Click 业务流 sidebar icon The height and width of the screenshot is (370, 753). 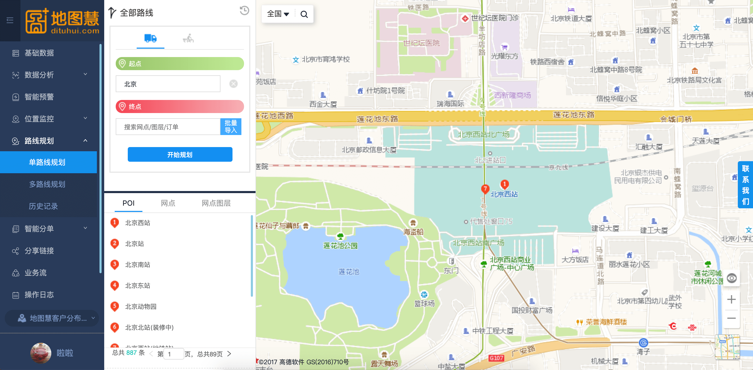15,273
